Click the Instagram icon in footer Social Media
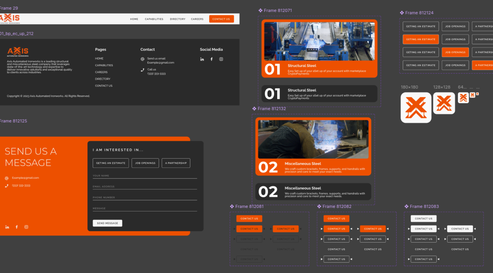Image resolution: width=493 pixels, height=273 pixels. [221, 59]
